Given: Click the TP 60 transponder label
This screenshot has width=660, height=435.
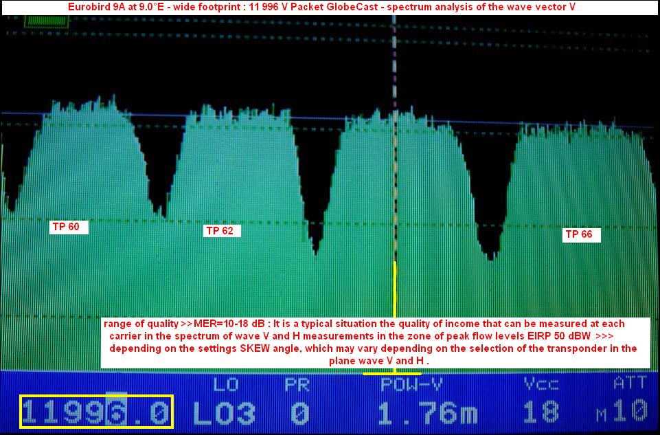Looking at the screenshot, I should (69, 227).
